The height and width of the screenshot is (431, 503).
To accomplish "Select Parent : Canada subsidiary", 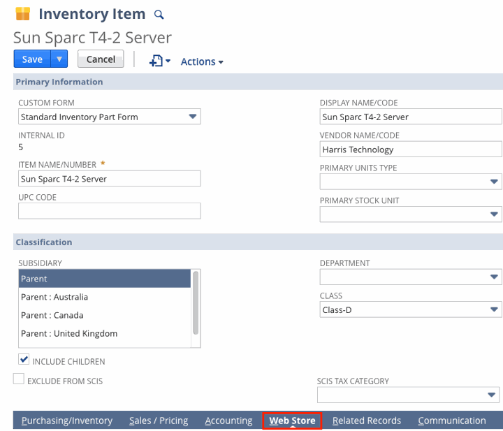I will coord(105,315).
